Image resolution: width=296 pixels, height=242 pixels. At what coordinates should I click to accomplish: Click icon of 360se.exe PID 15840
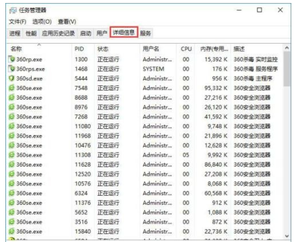[x=12, y=231]
